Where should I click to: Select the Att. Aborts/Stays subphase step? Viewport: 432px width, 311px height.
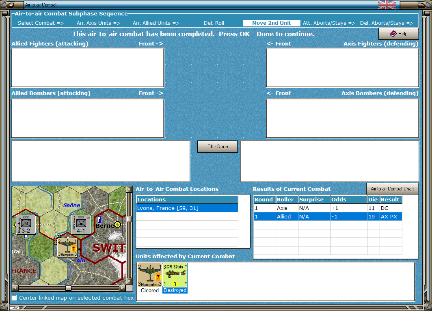(x=329, y=23)
